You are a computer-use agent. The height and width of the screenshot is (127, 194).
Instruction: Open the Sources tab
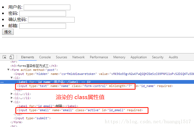pyautogui.click(x=61, y=57)
